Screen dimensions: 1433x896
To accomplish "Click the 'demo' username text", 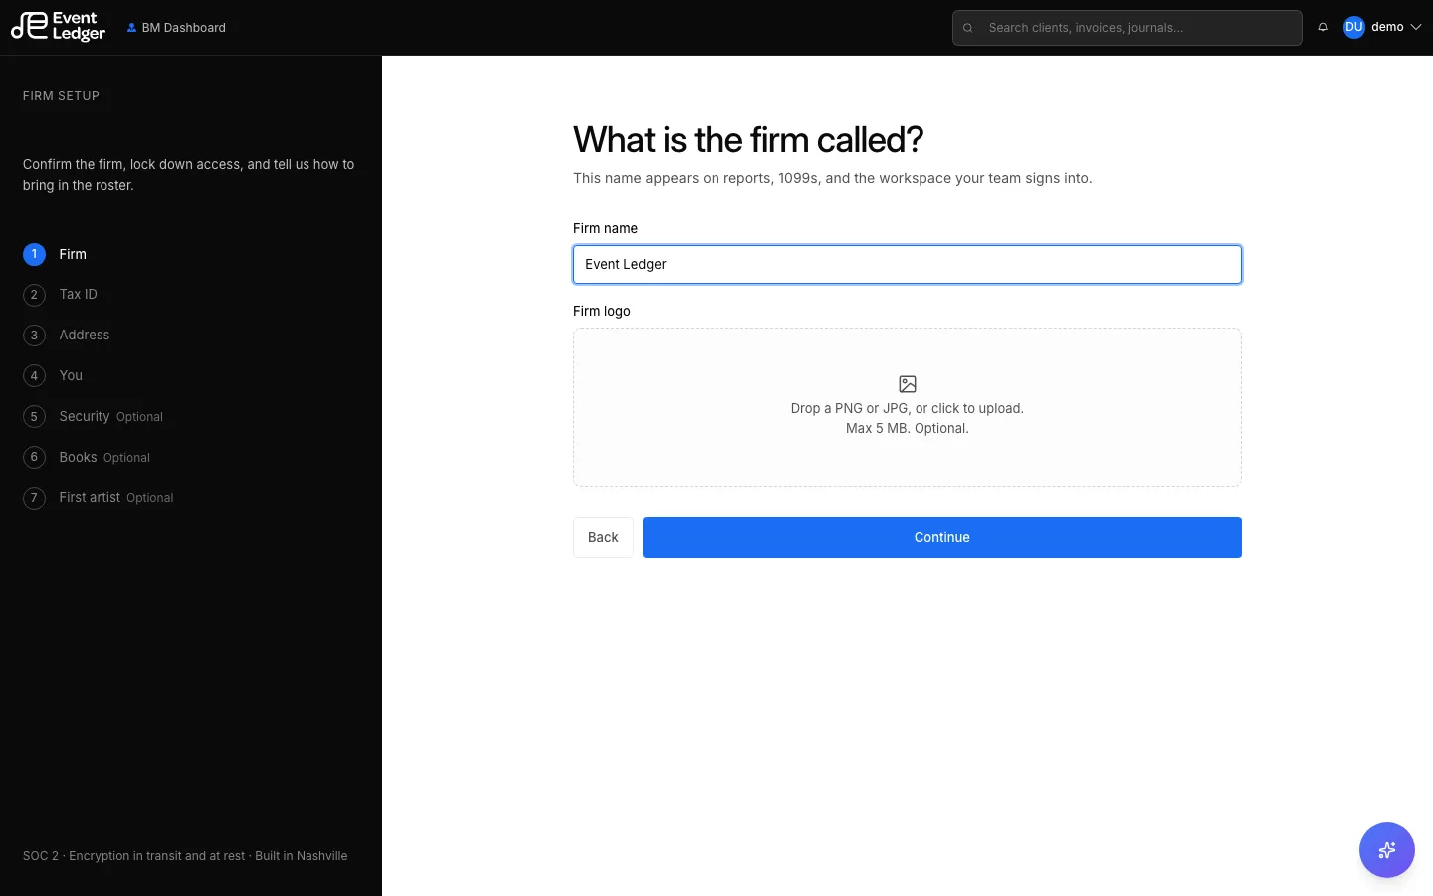I will tap(1387, 27).
